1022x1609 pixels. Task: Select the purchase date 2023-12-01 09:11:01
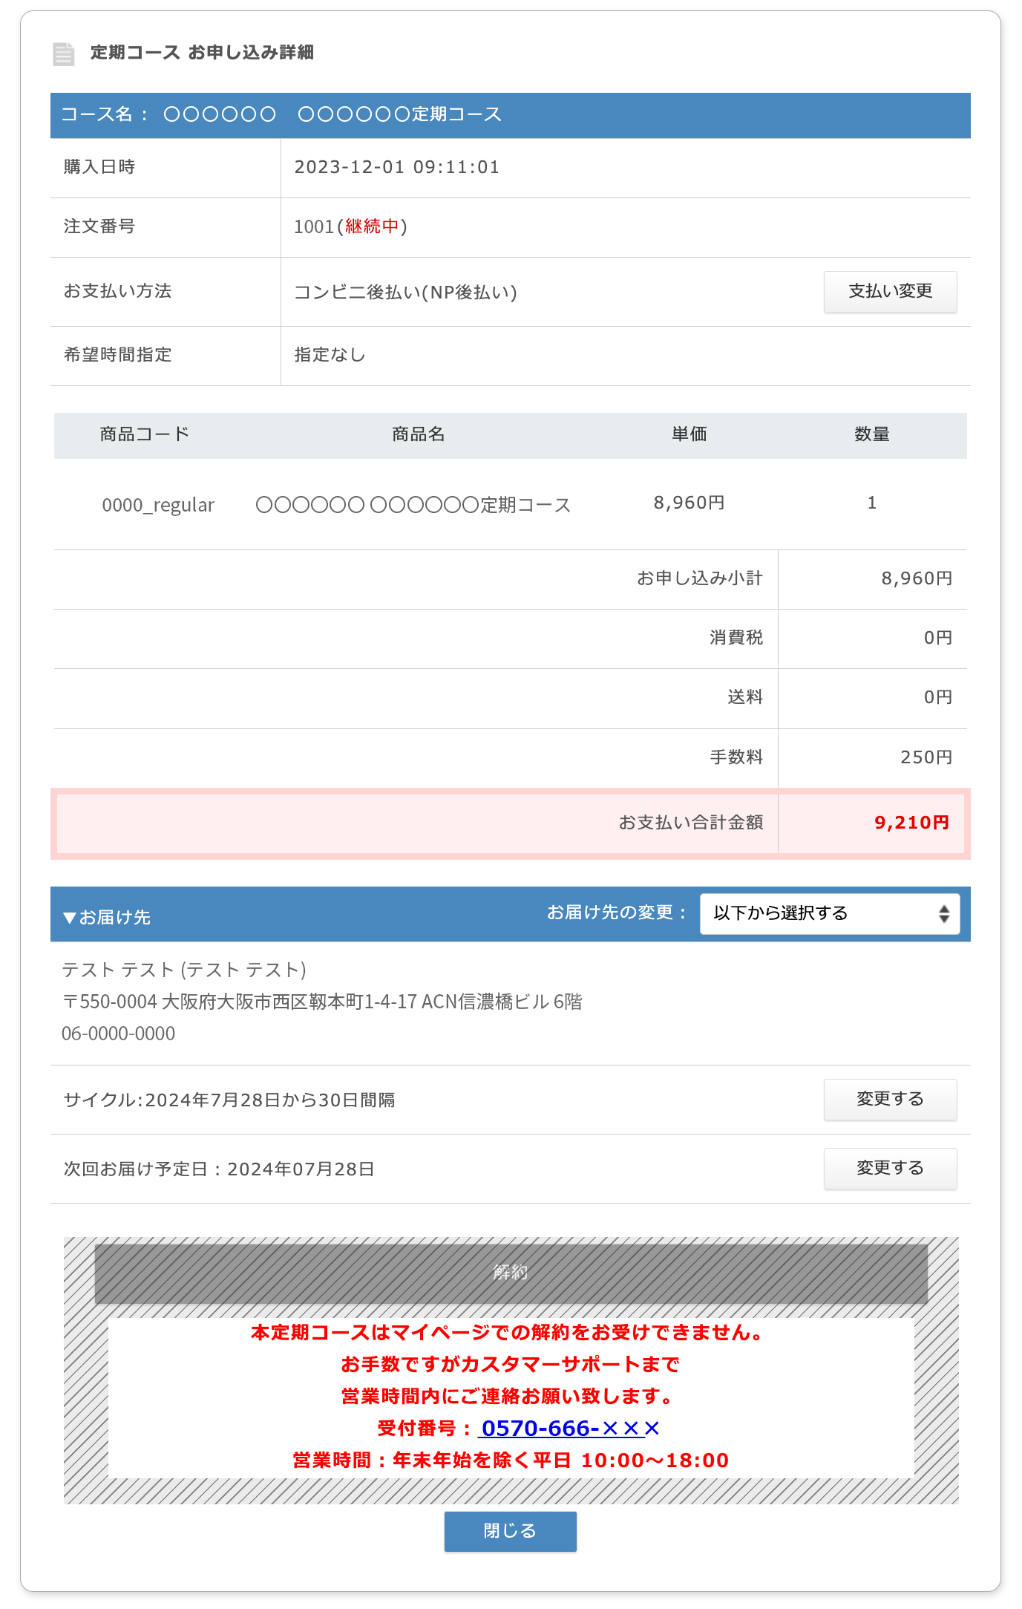coord(396,167)
